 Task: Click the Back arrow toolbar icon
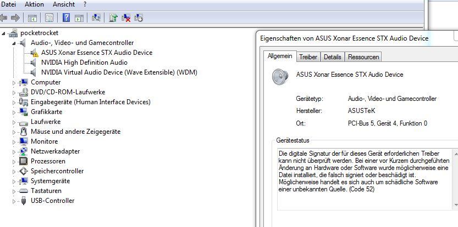3,18
